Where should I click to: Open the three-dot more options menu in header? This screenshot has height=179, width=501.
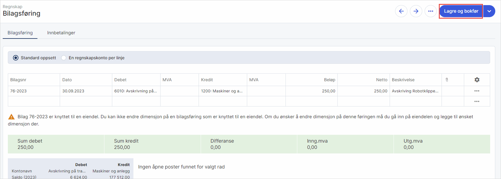431,11
